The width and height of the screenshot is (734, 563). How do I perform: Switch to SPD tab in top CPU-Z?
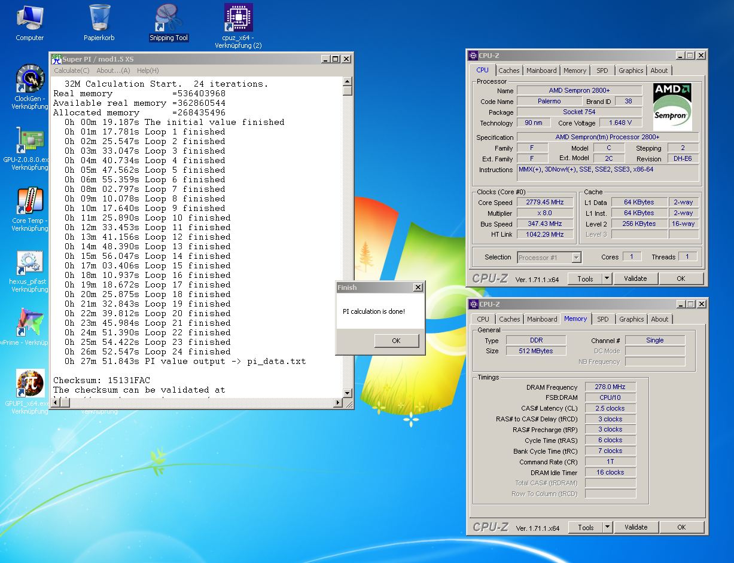(x=602, y=71)
